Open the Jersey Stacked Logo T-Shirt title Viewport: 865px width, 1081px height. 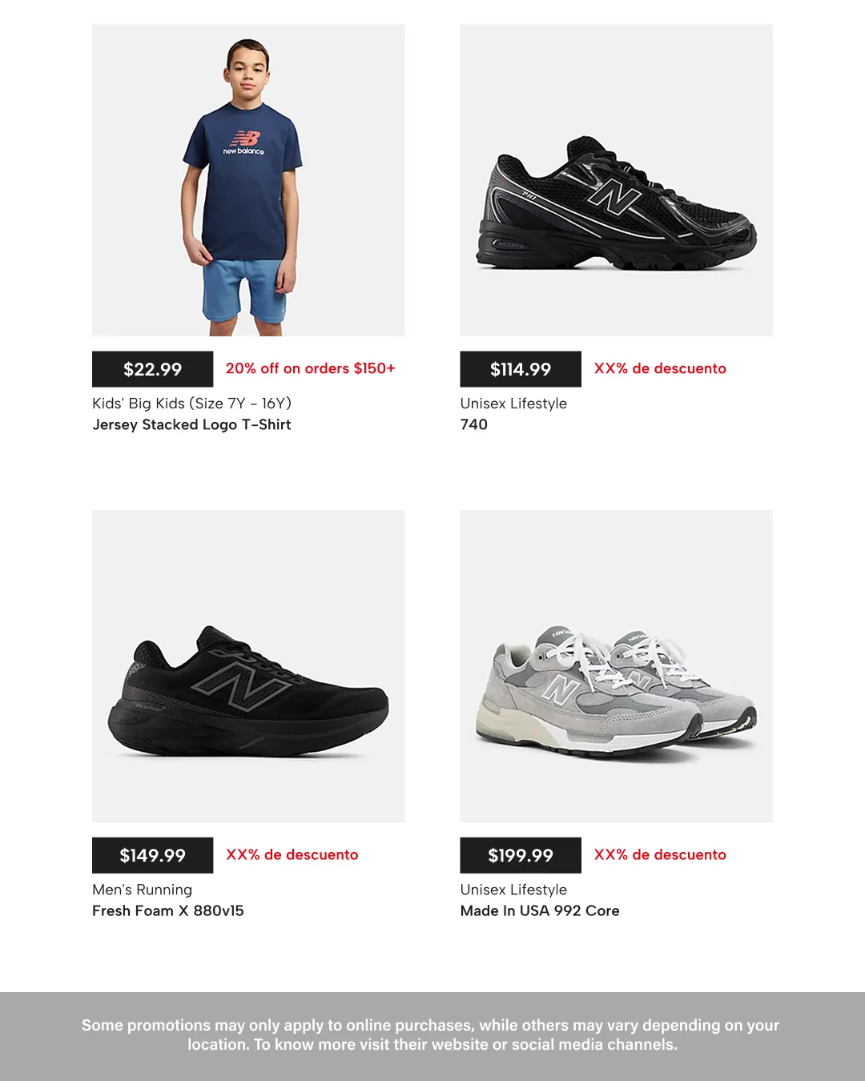(191, 424)
